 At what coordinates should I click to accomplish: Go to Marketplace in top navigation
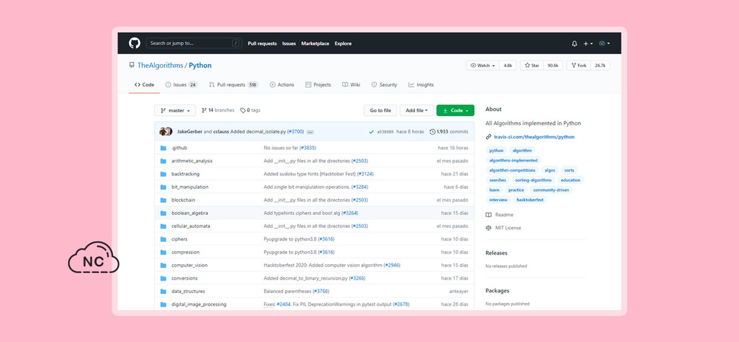[315, 44]
